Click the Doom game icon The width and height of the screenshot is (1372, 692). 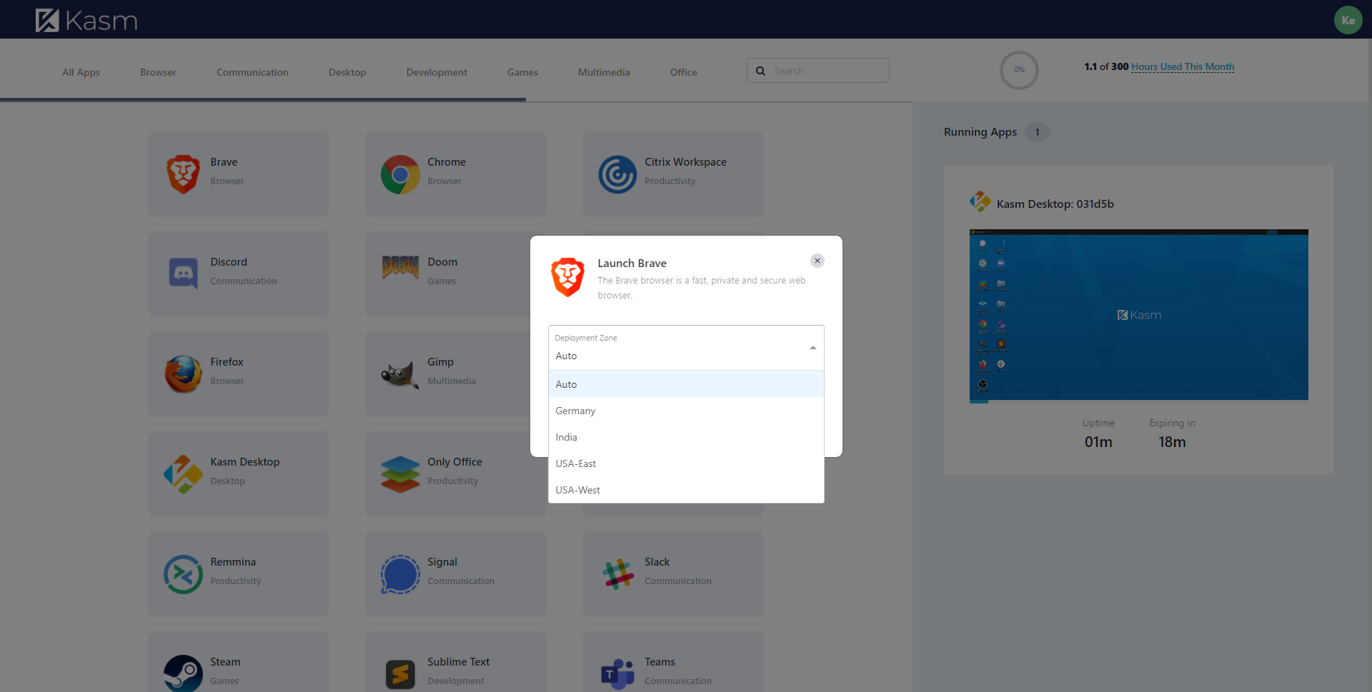[x=400, y=267]
